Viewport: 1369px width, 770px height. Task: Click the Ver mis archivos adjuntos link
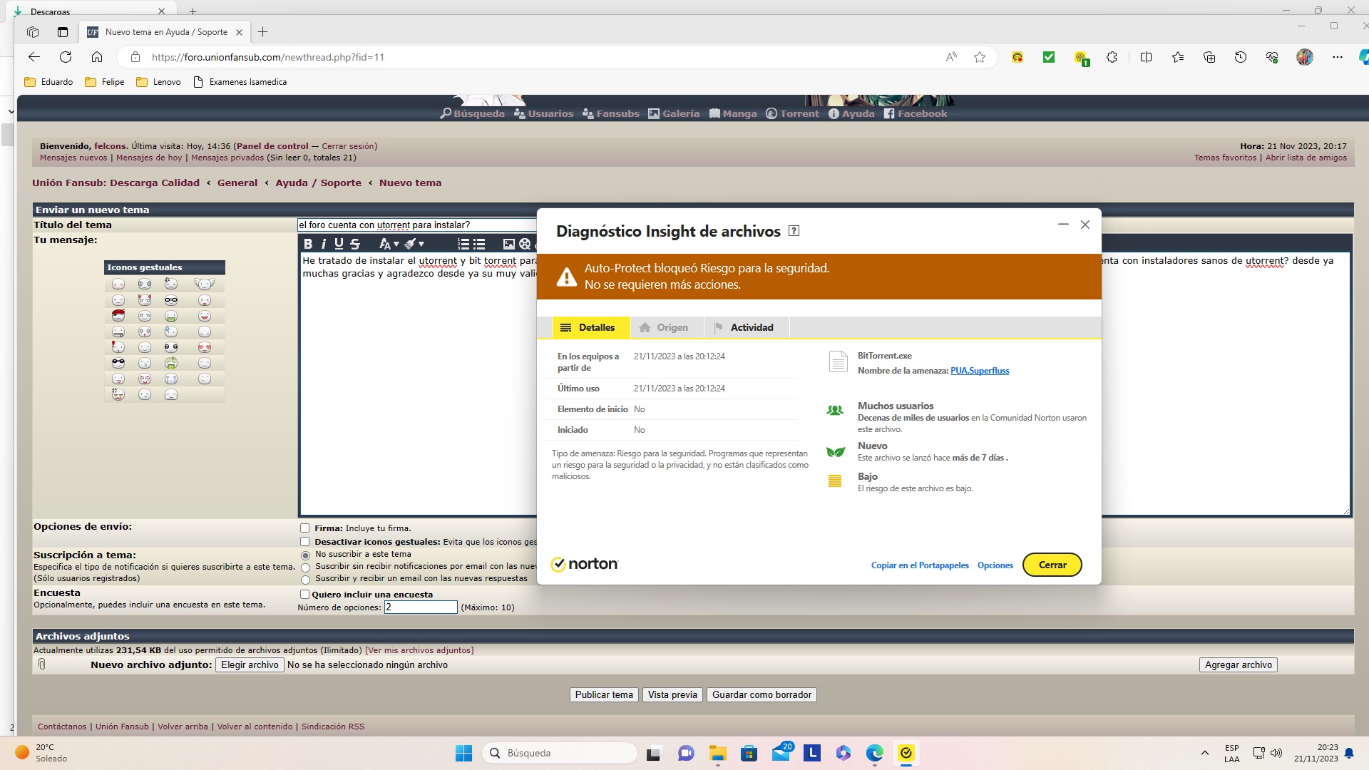(x=419, y=650)
